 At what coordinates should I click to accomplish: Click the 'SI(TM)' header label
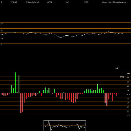click(50, 2)
